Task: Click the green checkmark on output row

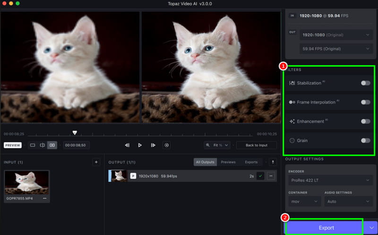Action: pos(260,176)
